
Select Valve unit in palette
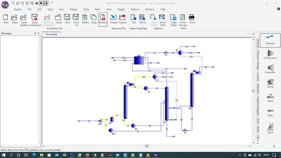(x=270, y=98)
